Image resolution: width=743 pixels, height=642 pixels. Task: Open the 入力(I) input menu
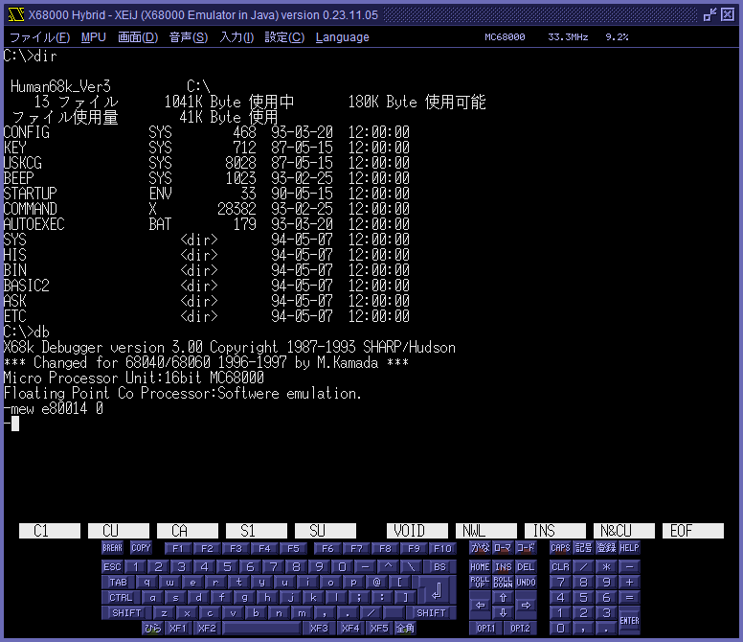tap(236, 37)
